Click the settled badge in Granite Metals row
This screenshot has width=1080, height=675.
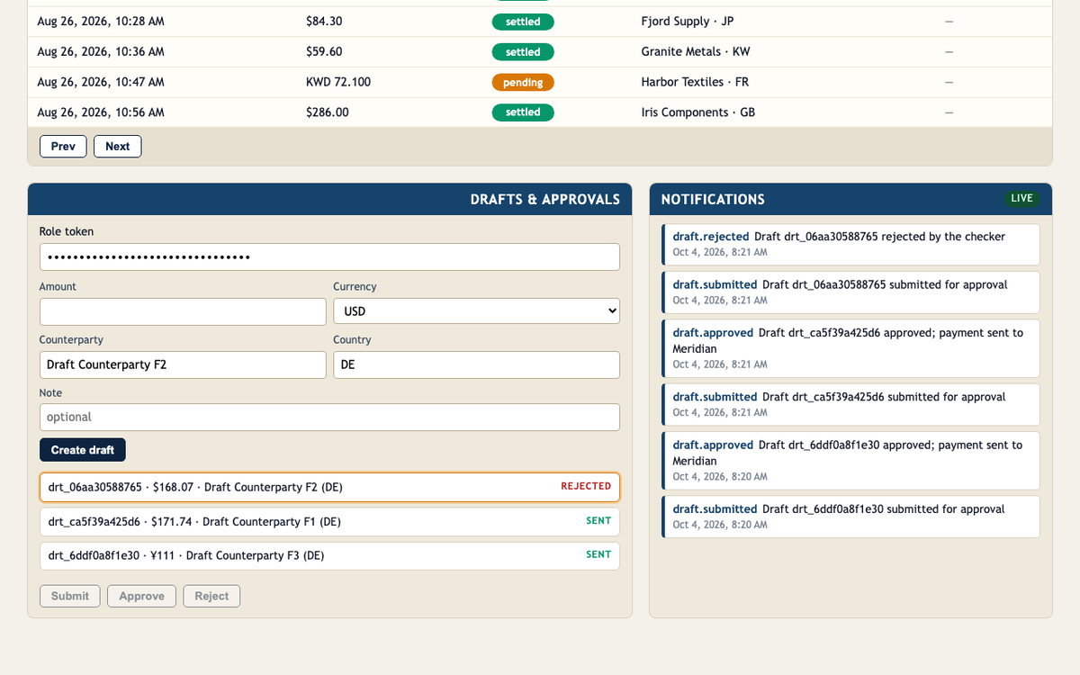[523, 52]
